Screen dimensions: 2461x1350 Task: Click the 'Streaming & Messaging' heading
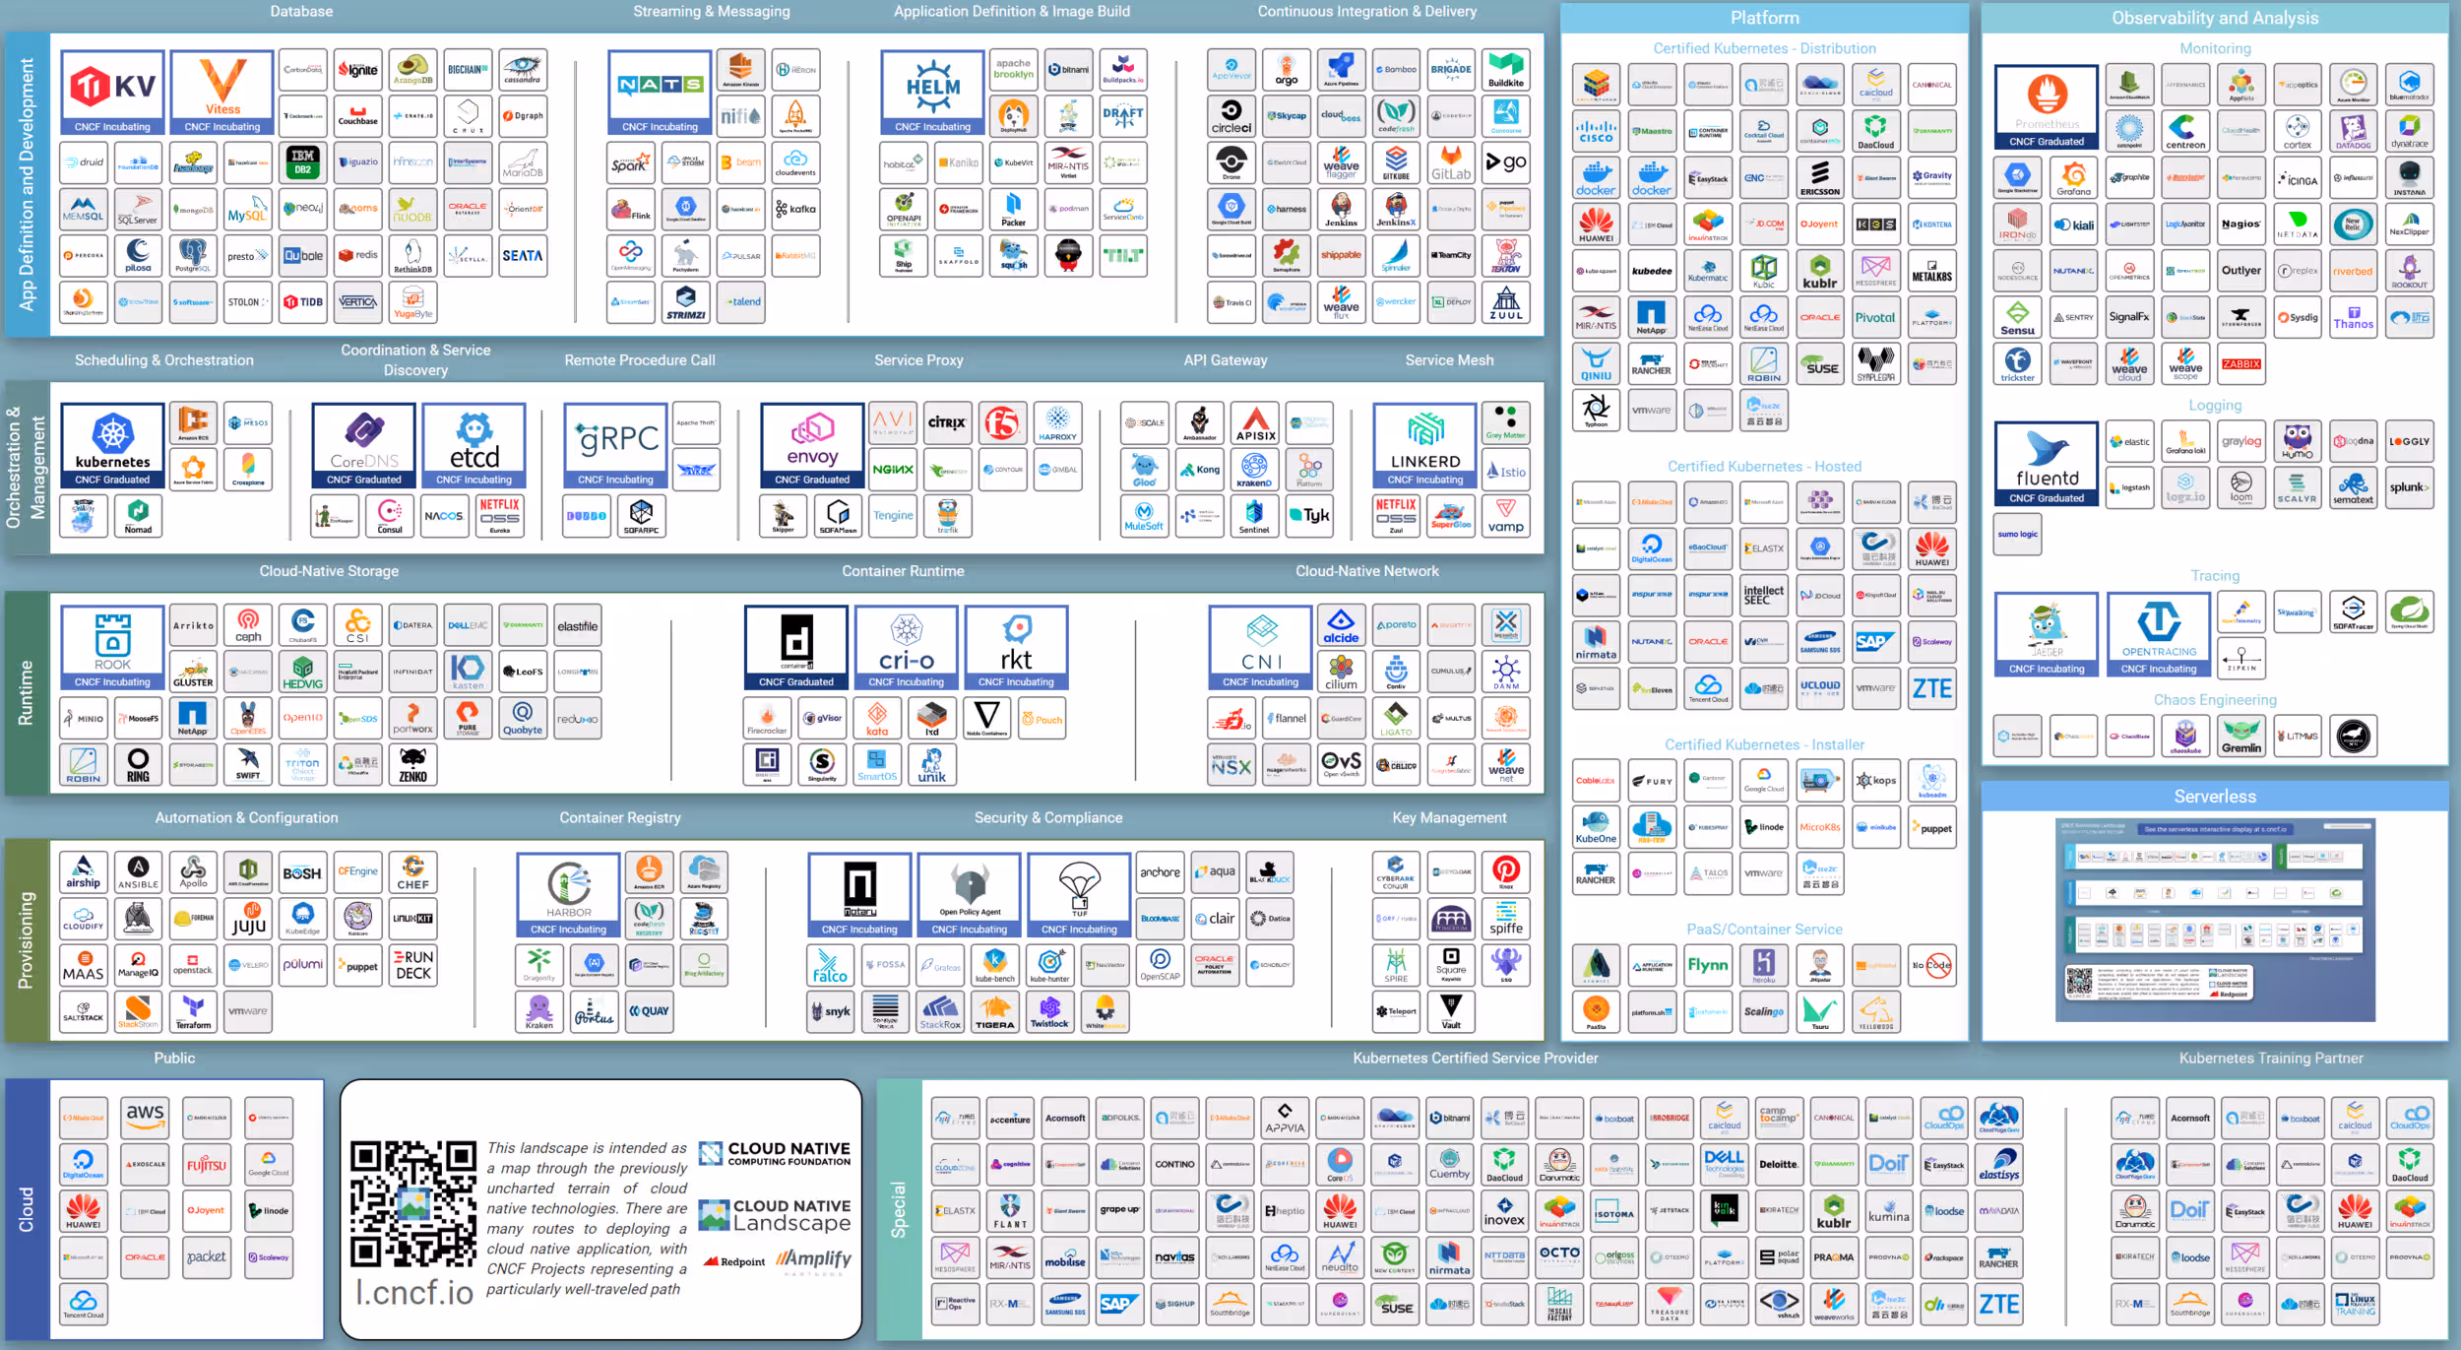pos(712,12)
